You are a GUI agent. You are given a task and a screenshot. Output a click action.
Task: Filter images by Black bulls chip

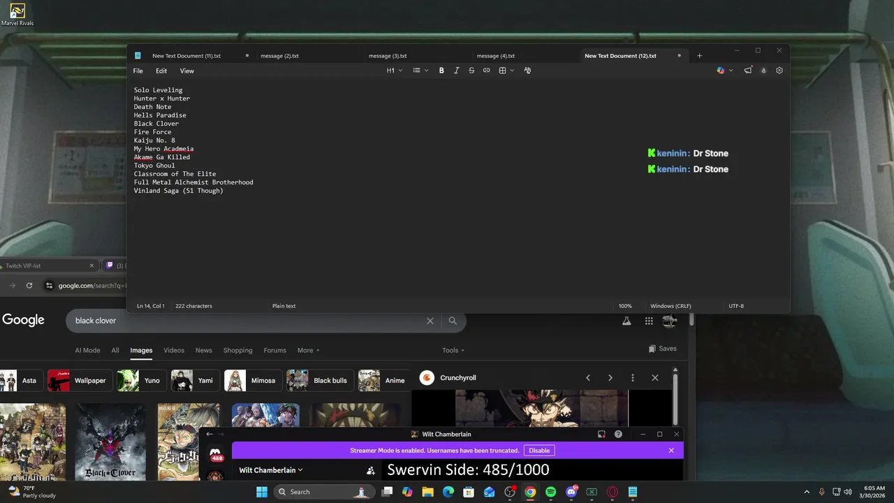point(320,381)
